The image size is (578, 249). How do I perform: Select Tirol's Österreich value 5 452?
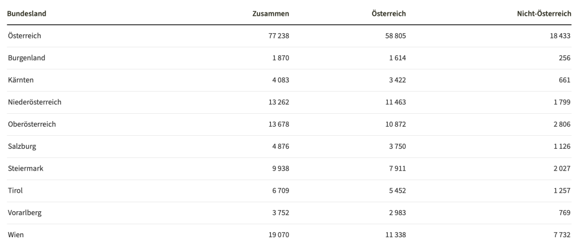(x=396, y=191)
